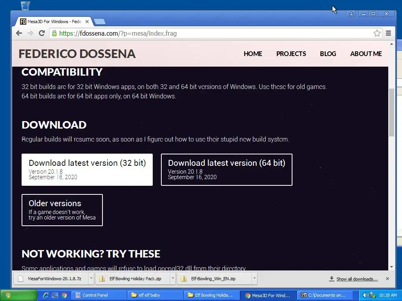
Task: Download latest version 32 bit
Action: pos(87,170)
